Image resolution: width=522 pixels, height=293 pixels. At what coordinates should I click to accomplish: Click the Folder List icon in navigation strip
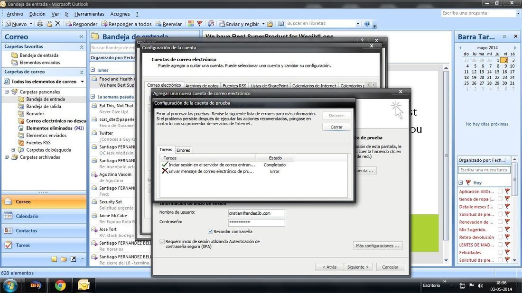[64, 259]
